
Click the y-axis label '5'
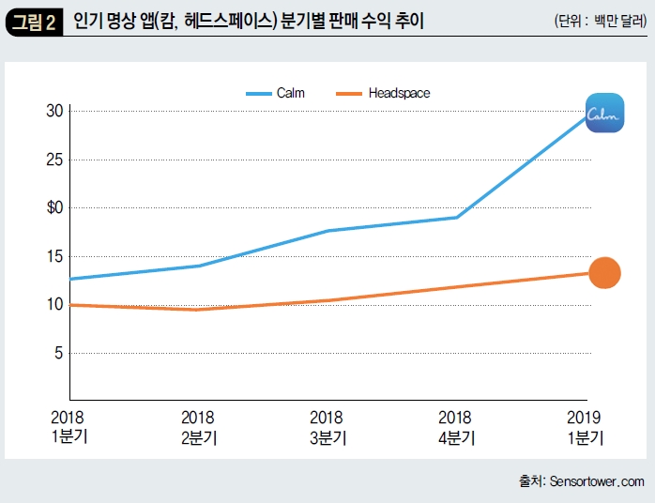point(58,353)
